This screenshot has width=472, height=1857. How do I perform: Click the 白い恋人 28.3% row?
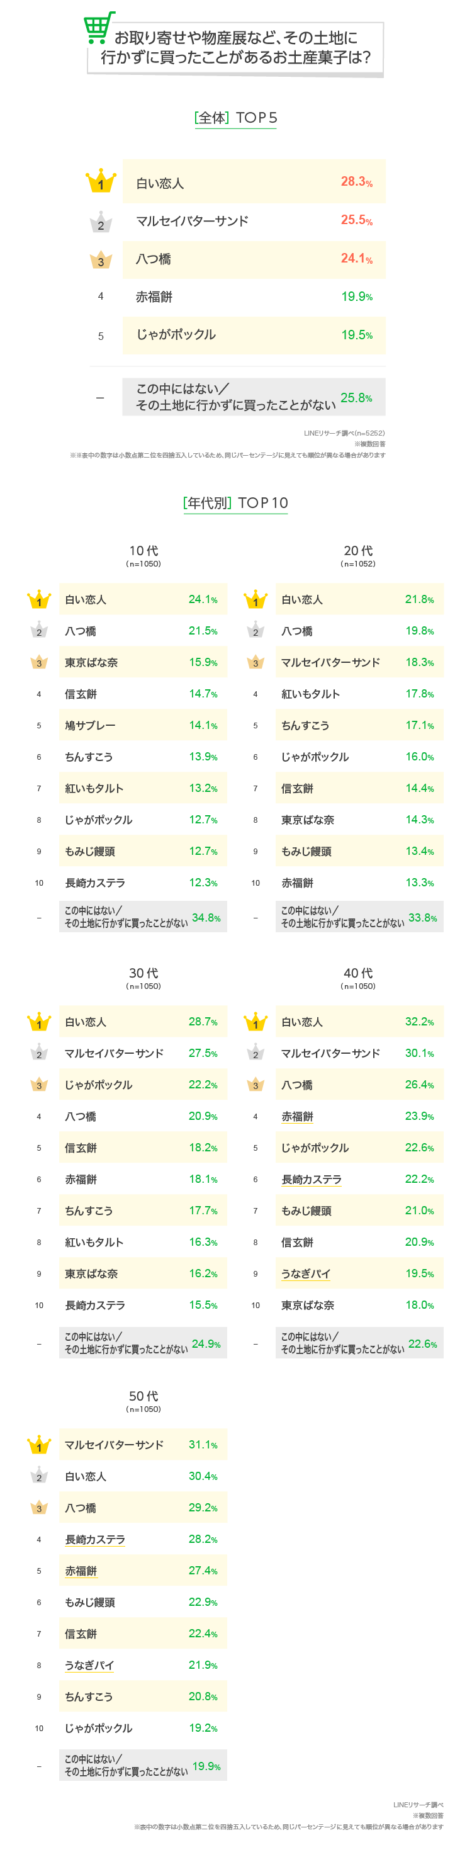pos(254,183)
